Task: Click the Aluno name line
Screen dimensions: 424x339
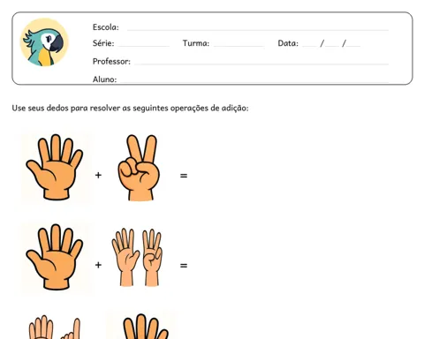Action: coord(254,81)
